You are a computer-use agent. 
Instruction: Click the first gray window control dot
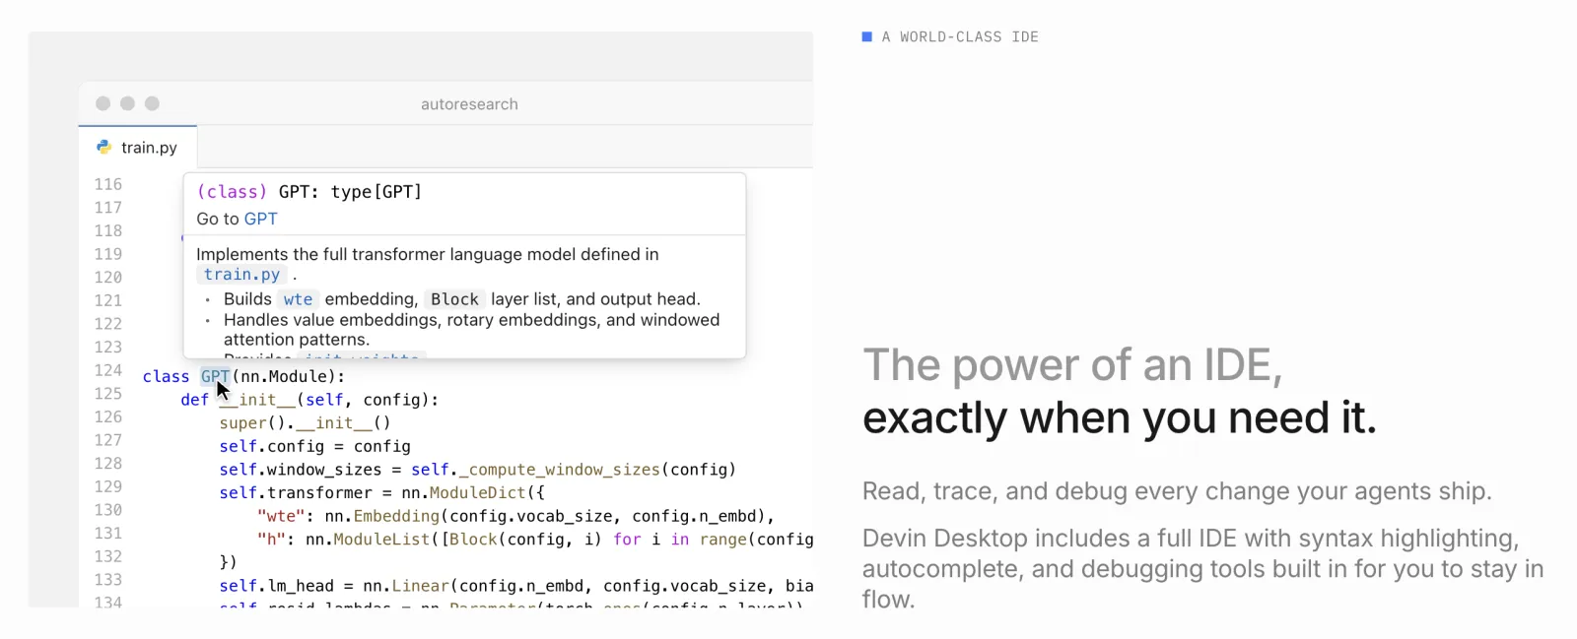click(x=103, y=103)
